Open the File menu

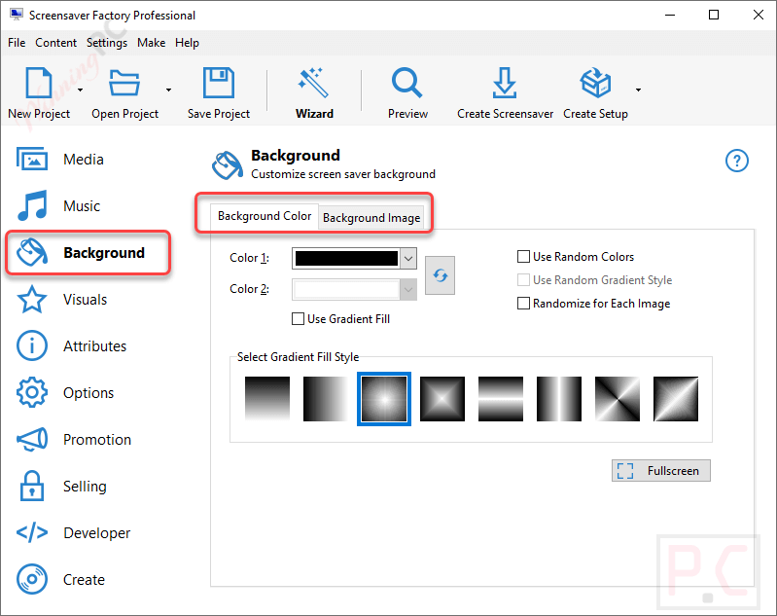(x=17, y=43)
